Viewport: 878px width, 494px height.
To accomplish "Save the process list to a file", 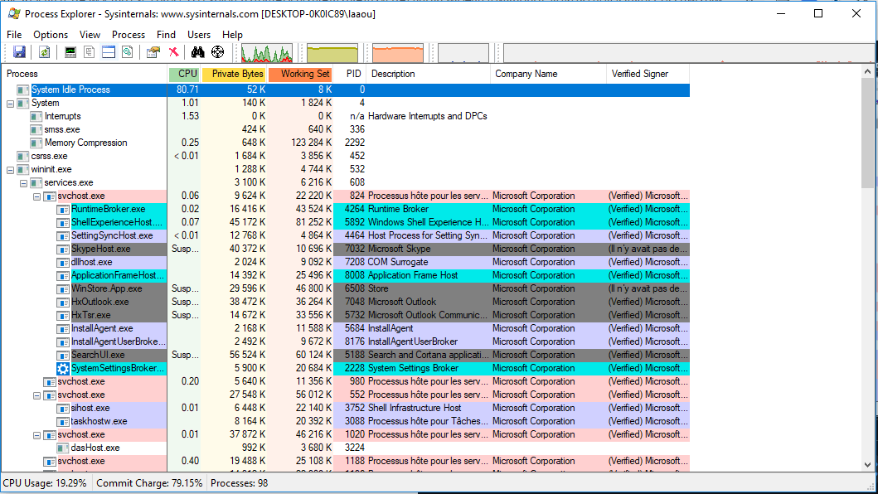I will [19, 51].
